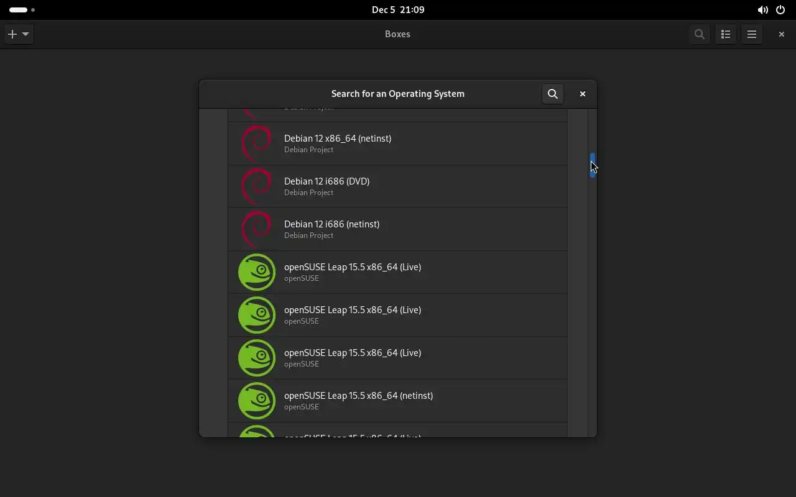796x497 pixels.
Task: Open the search in the OS dialog
Action: tap(552, 94)
